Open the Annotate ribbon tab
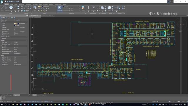The image size is (188, 106). 21,4
